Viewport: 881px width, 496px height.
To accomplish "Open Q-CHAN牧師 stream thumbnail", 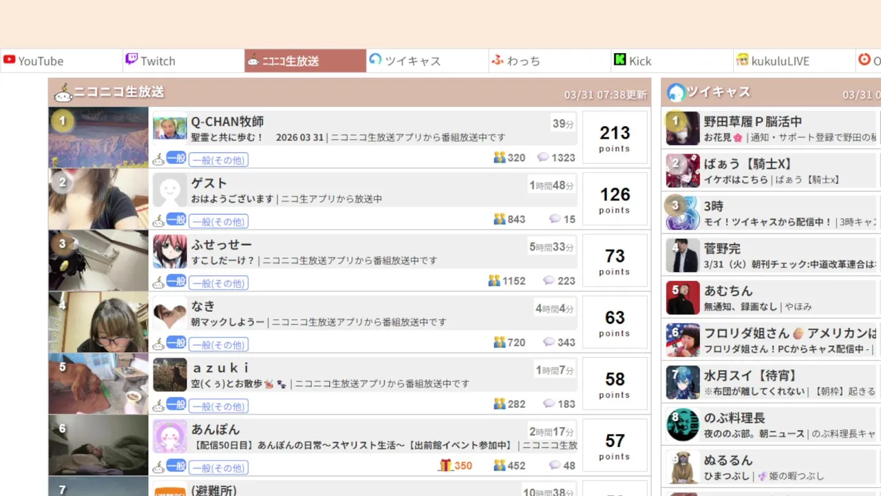I will tap(98, 138).
